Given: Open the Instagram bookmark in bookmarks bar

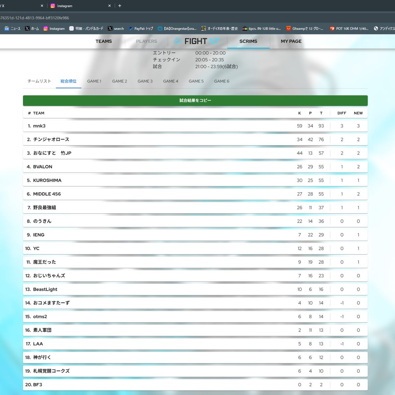Looking at the screenshot, I should click(54, 29).
